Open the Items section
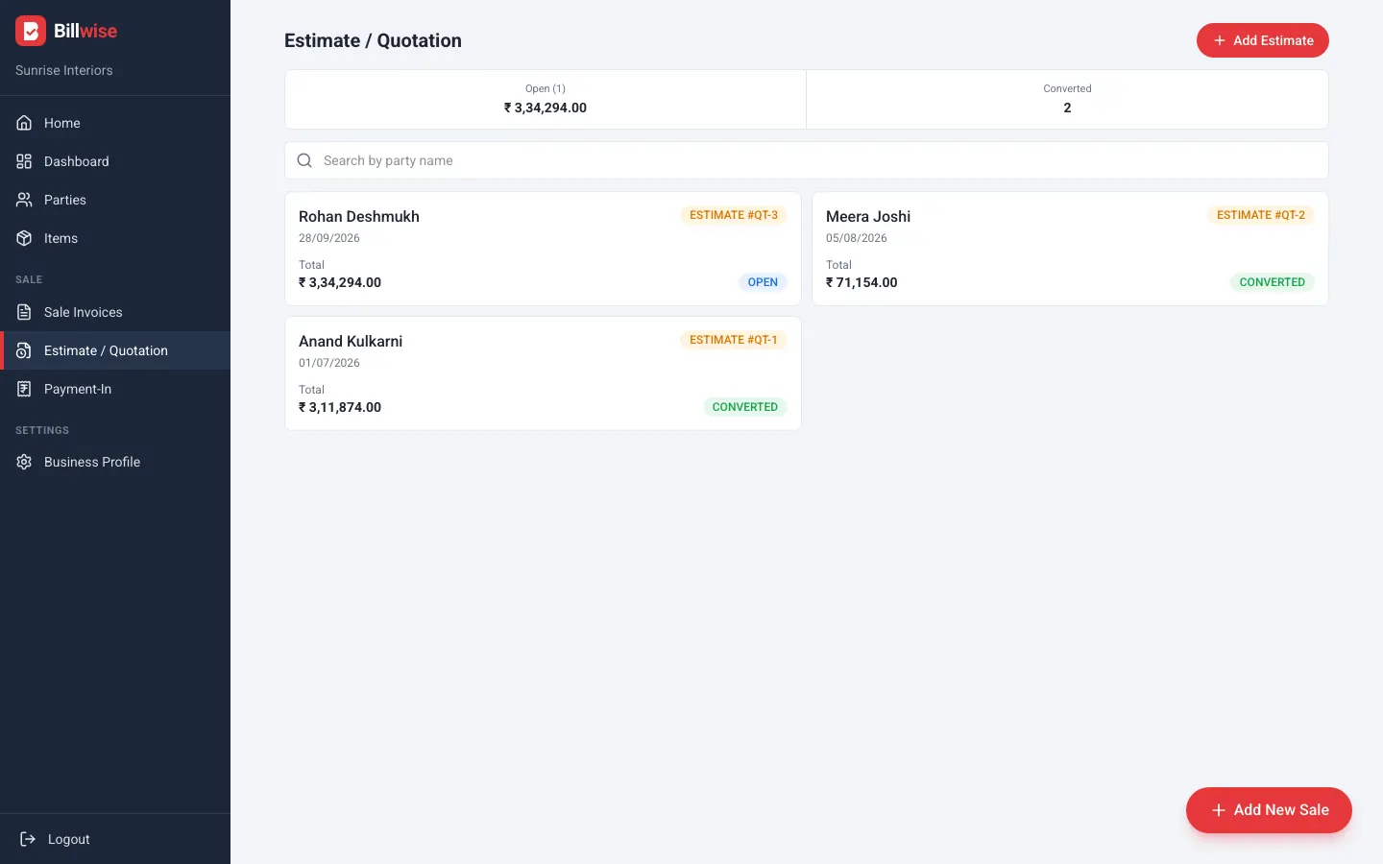The image size is (1383, 864). pos(115,238)
